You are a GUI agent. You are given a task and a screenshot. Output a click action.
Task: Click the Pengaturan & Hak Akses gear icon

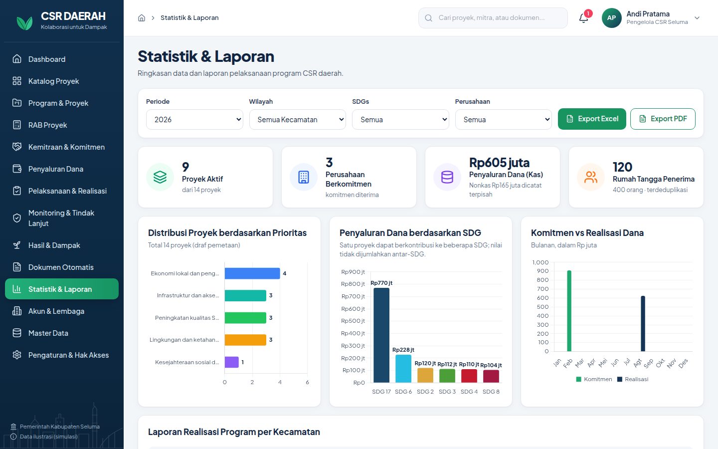[17, 355]
